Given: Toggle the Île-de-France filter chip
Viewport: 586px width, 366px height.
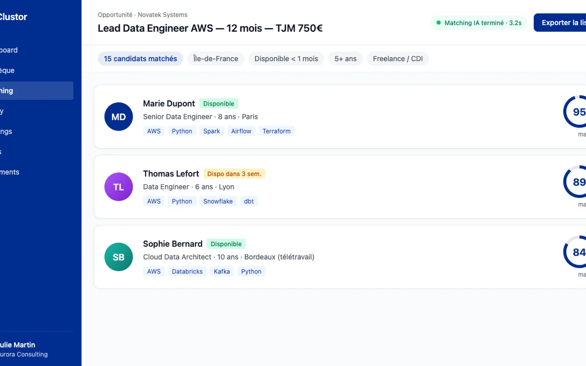Looking at the screenshot, I should [216, 59].
